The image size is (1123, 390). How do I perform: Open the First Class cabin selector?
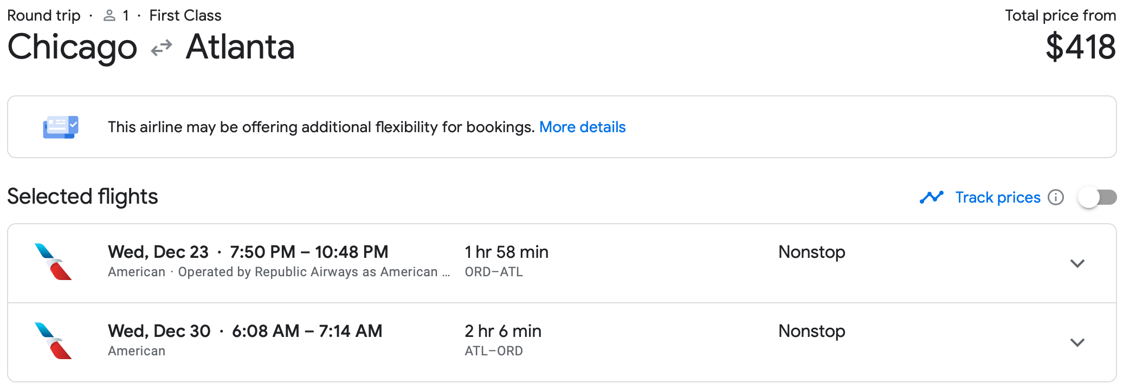click(x=185, y=15)
